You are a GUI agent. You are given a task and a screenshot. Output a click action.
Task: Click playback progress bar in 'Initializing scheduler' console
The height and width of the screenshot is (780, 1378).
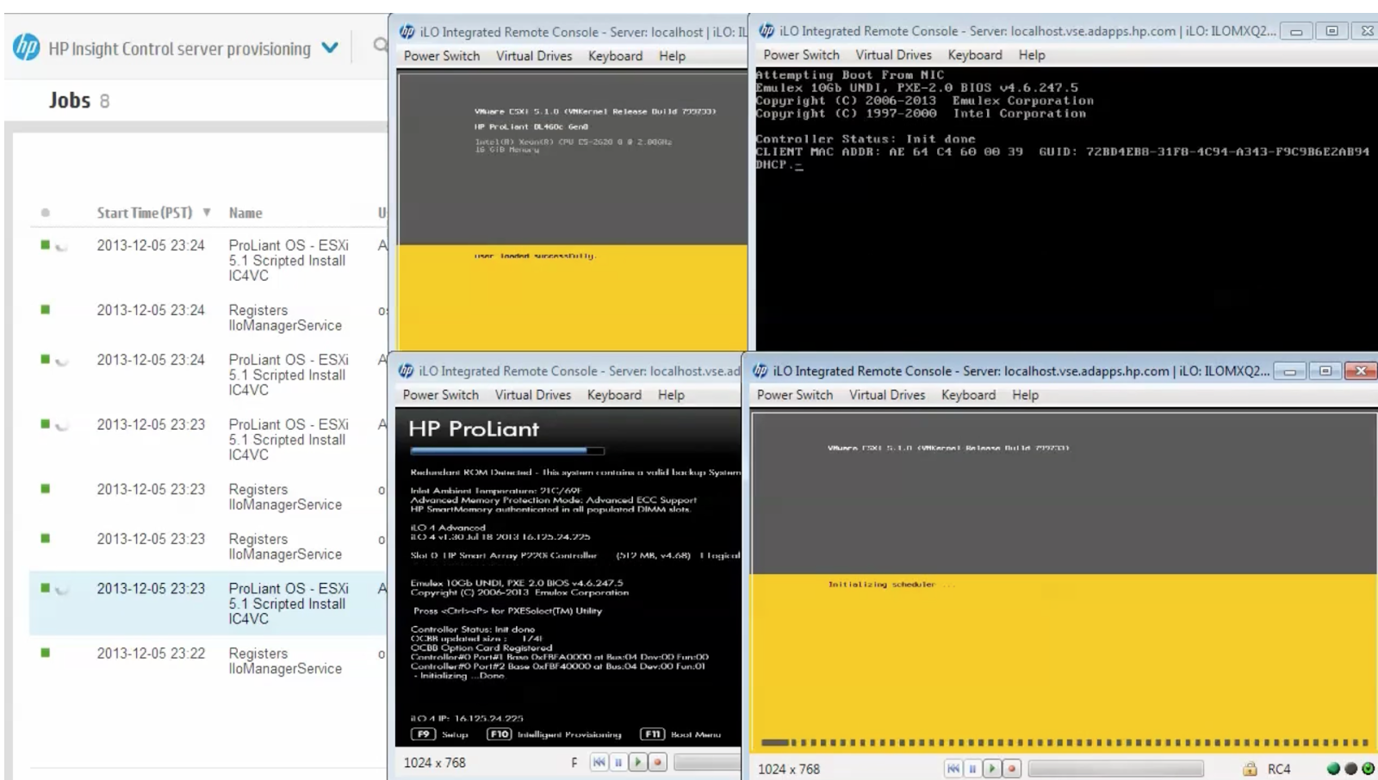(x=1115, y=769)
